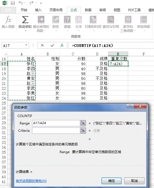Click the Name Box showing A17
Image resolution: width=154 pixels, height=188 pixels.
[13, 45]
